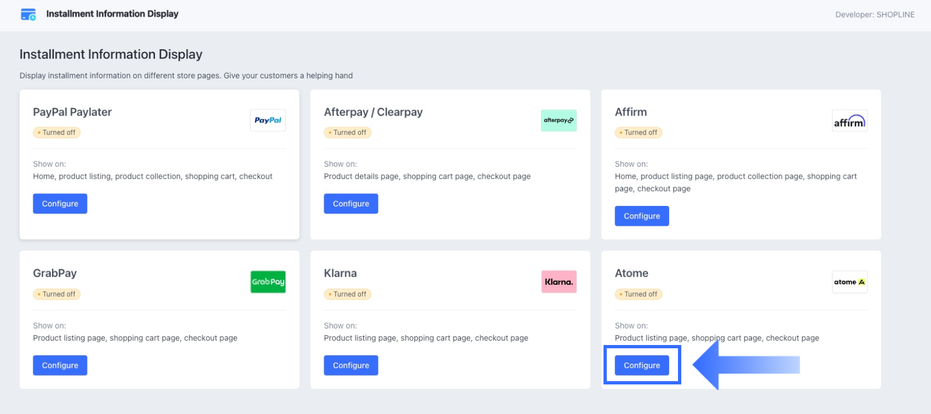The height and width of the screenshot is (414, 931).
Task: Click the "Developer: SHOPLINE" text
Action: (875, 15)
